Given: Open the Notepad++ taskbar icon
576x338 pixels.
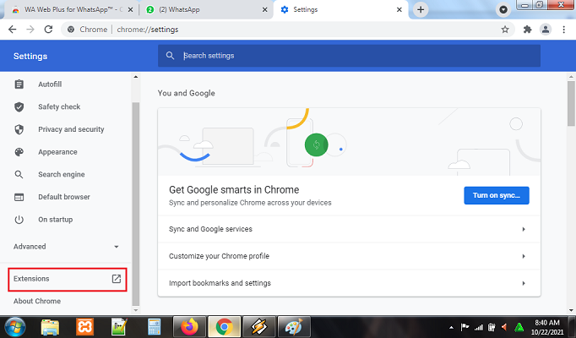Looking at the screenshot, I should [119, 327].
